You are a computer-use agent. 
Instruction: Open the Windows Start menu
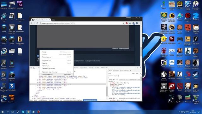[x=3, y=112]
